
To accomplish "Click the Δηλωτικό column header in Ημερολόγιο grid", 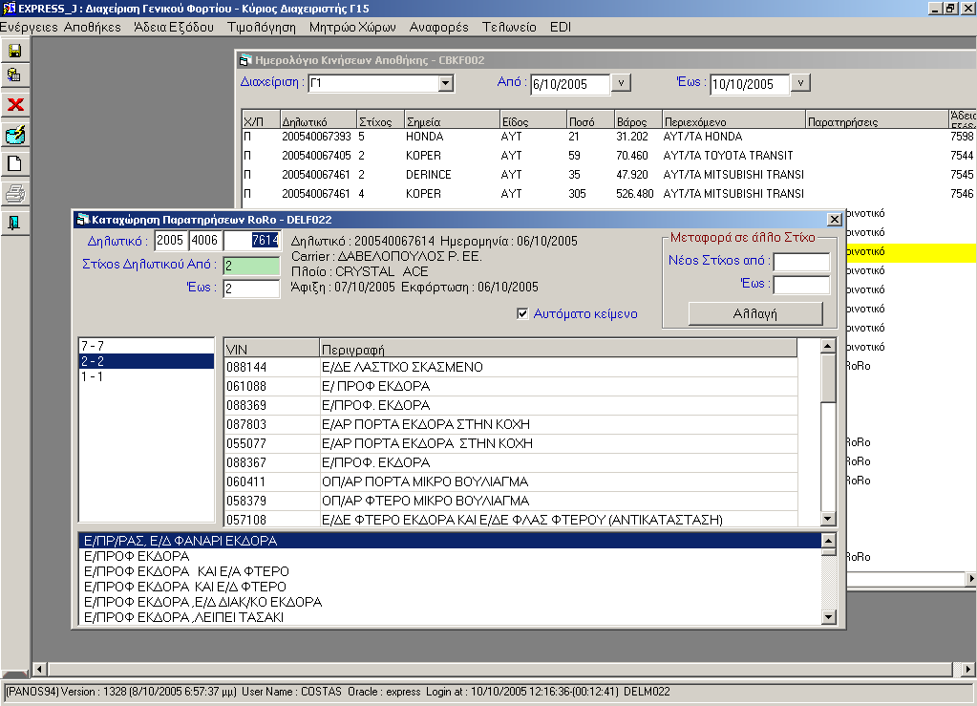I will click(318, 121).
